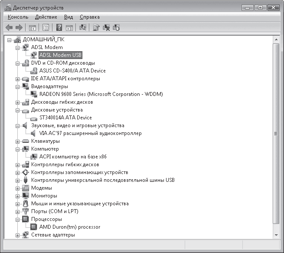Click Scan for hardware changes icon
The image size is (284, 253).
83,28
